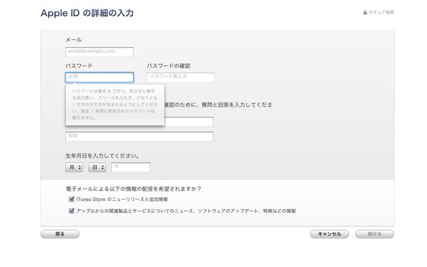This screenshot has height=267, width=427.
Task: Focus the パスワード password field
Action: 99,77
